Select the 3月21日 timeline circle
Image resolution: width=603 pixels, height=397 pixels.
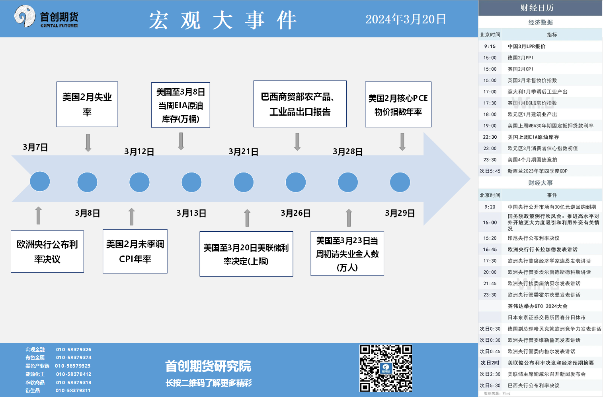pyautogui.click(x=244, y=182)
